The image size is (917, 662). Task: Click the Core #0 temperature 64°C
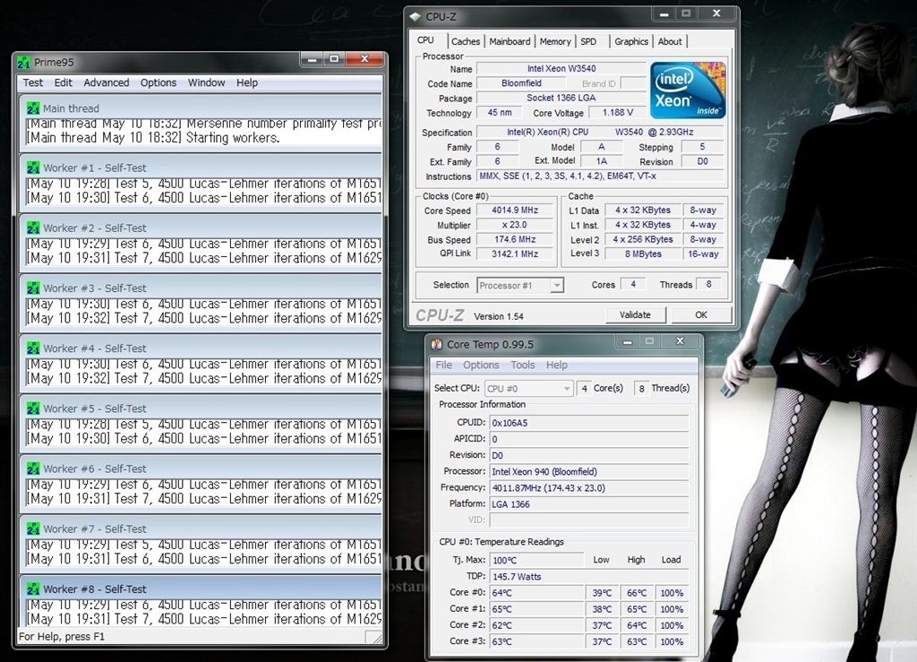point(537,593)
